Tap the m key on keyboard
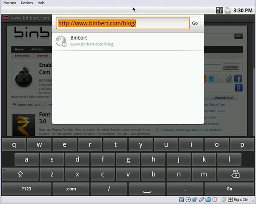This screenshot has width=256, height=204. click(x=204, y=174)
